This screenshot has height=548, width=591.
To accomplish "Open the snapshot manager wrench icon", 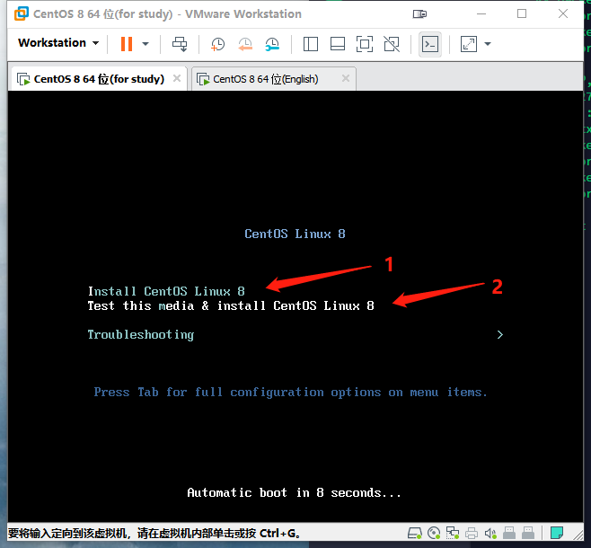I will tap(272, 44).
